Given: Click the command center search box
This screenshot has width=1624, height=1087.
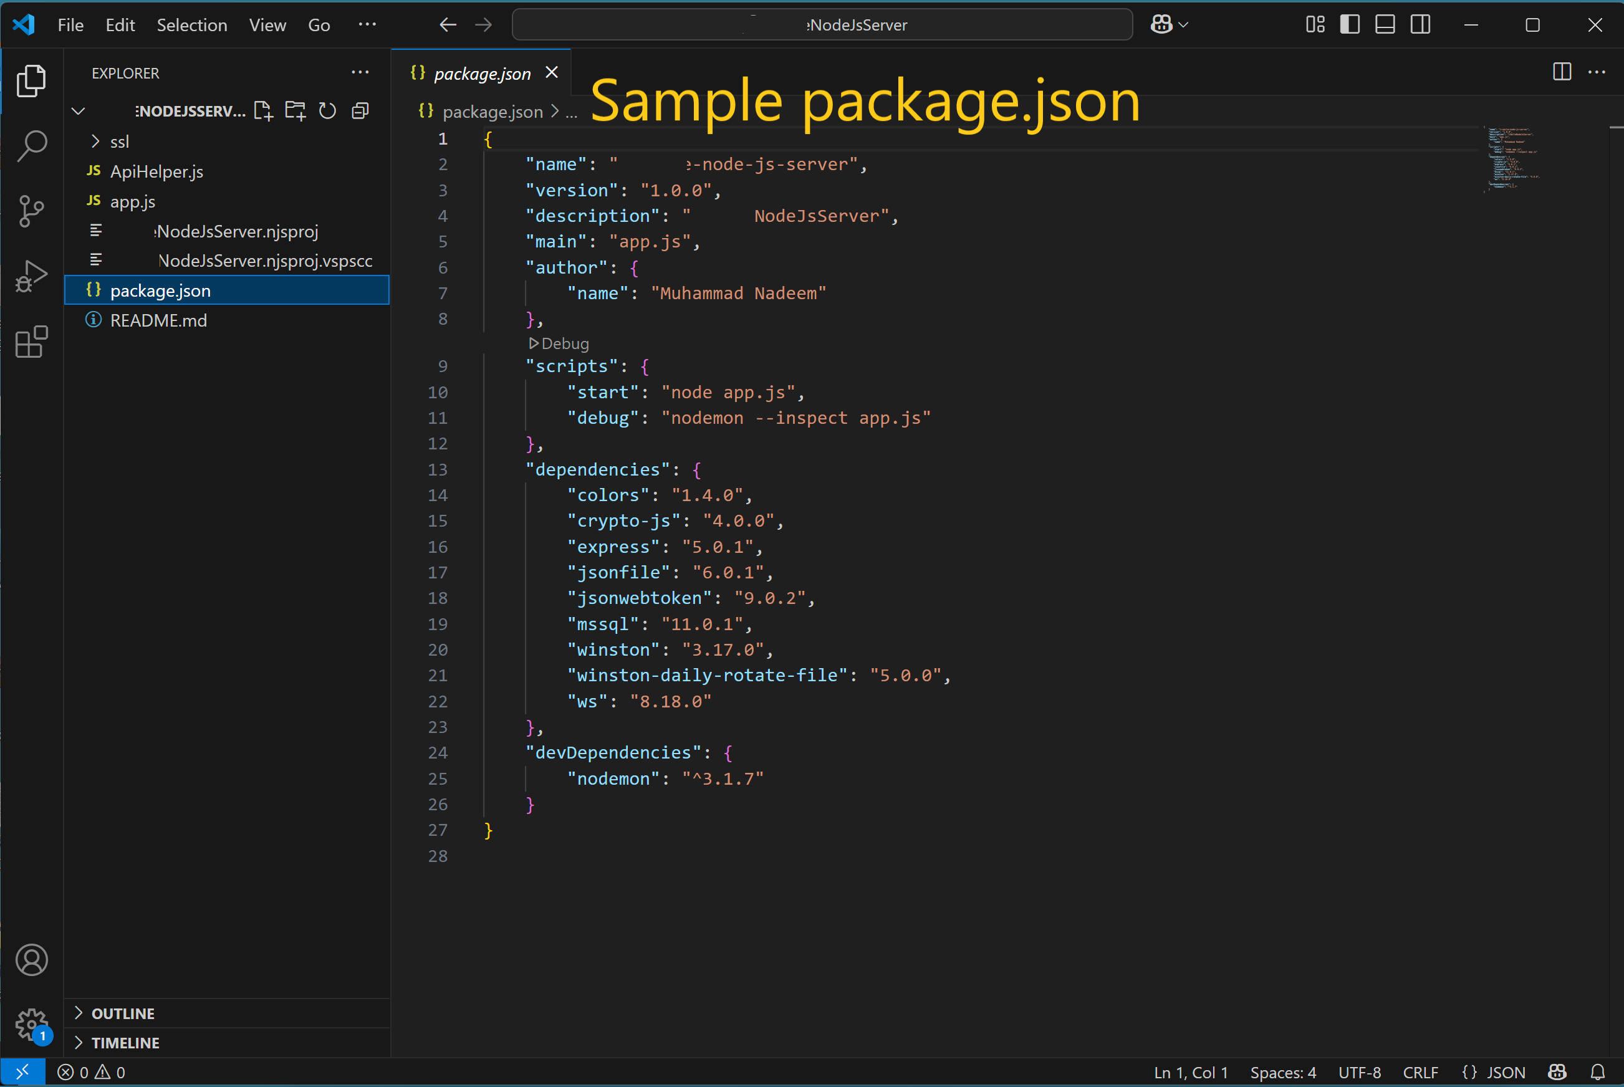Looking at the screenshot, I should [822, 25].
